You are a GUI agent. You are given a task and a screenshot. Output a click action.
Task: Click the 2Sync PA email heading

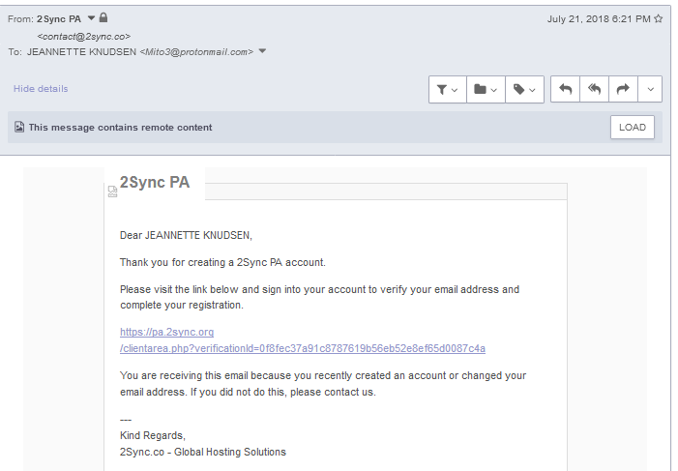[155, 182]
